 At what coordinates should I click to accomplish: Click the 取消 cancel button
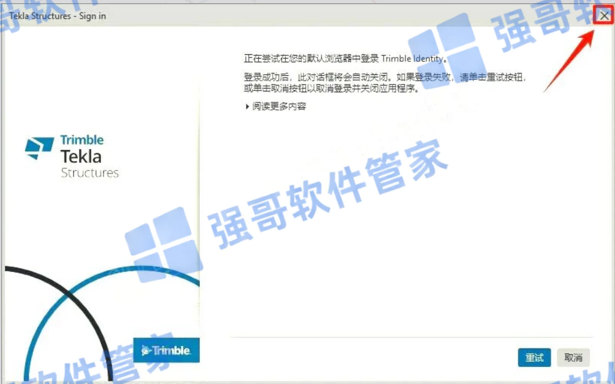pyautogui.click(x=573, y=357)
